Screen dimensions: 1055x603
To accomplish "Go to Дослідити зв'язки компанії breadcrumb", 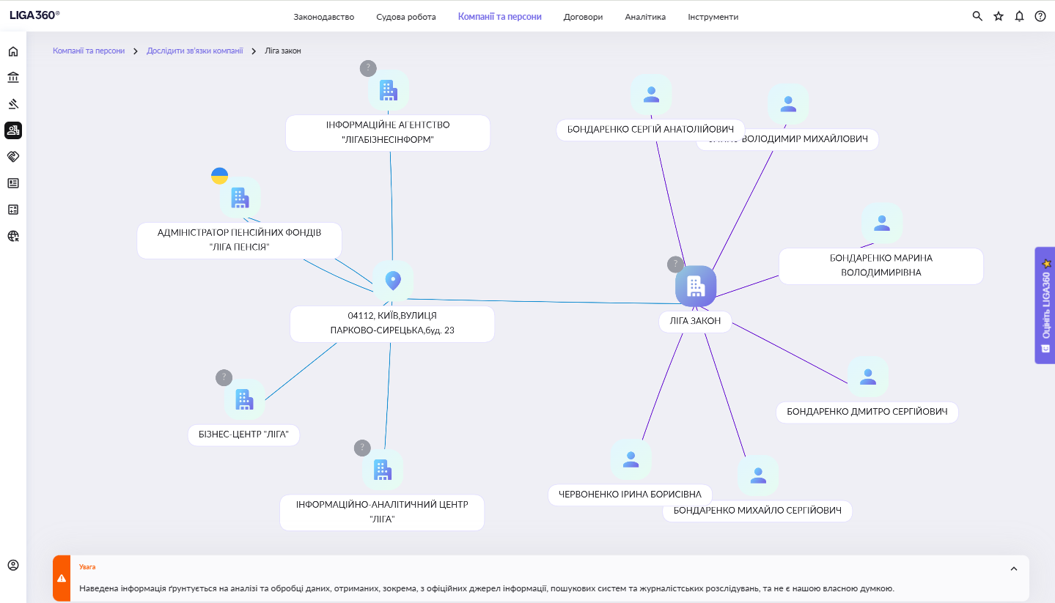I will 195,51.
